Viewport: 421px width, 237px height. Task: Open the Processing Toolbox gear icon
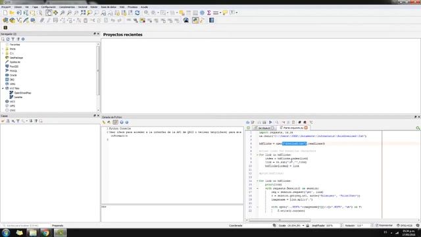[202, 13]
